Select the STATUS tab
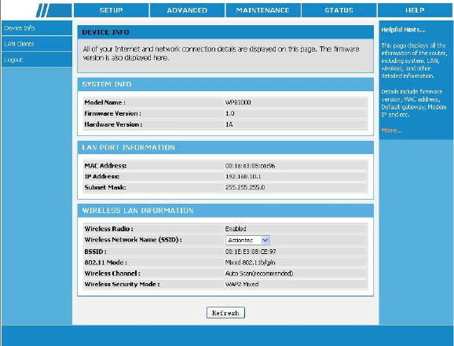This screenshot has height=346, width=454. (339, 10)
